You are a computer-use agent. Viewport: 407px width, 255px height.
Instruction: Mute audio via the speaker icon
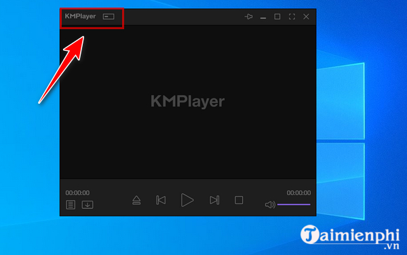(270, 205)
